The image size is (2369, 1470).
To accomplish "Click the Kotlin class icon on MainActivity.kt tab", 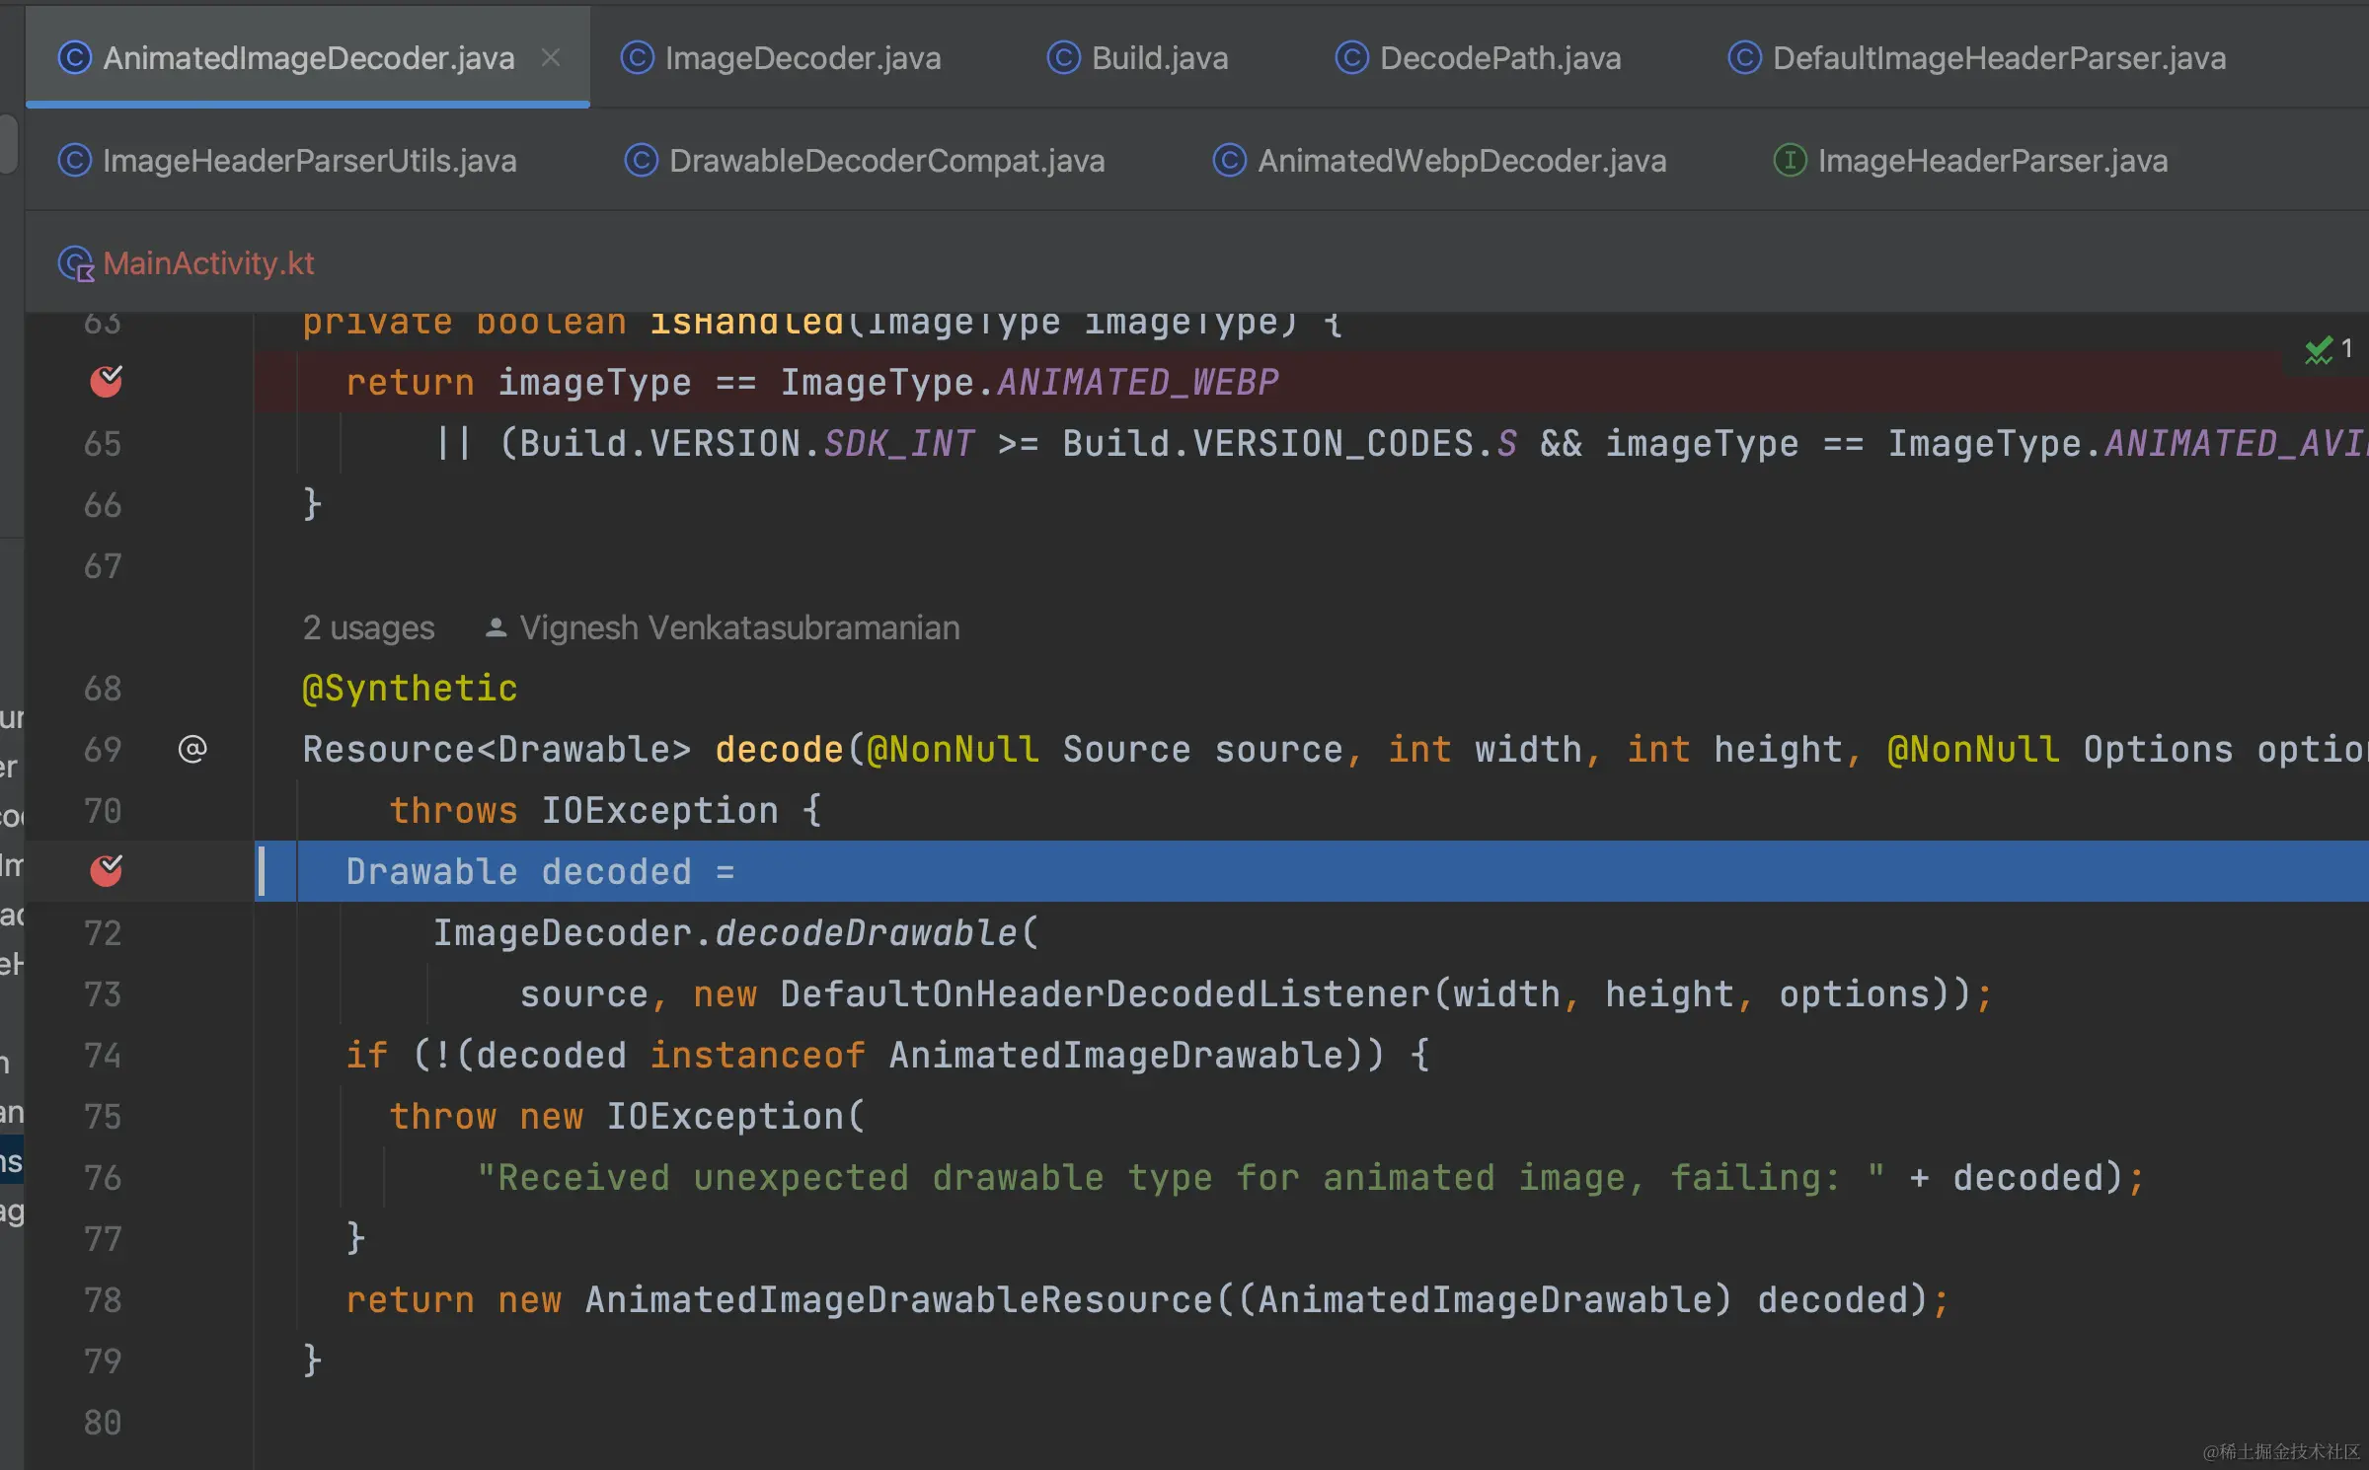I will point(76,264).
